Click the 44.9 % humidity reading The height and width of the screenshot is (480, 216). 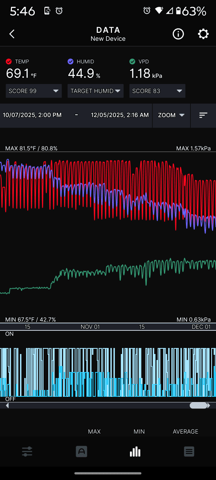point(84,74)
